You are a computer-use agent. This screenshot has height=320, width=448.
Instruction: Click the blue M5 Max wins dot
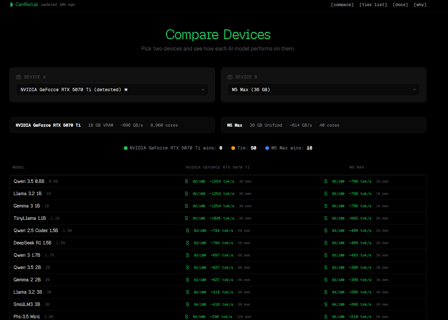pyautogui.click(x=267, y=148)
